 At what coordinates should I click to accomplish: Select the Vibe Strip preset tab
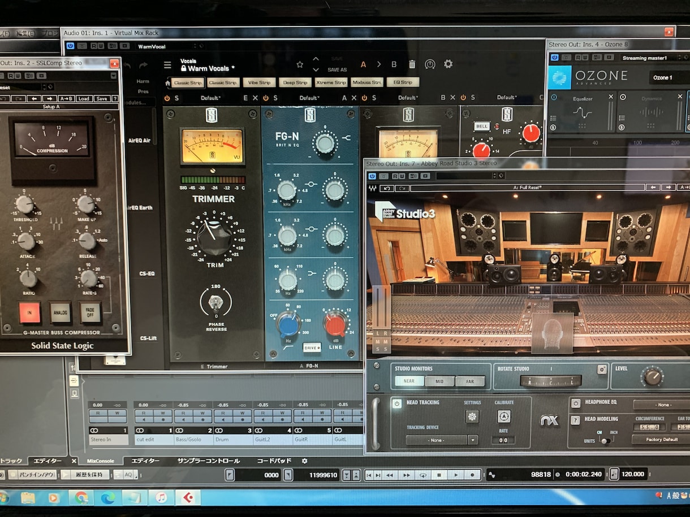(x=259, y=82)
